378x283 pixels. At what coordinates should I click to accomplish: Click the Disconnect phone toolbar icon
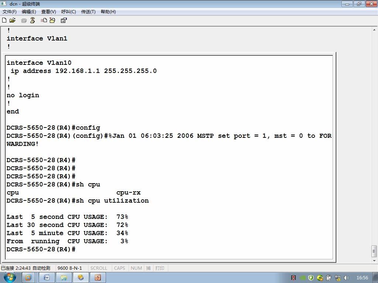pos(32,21)
